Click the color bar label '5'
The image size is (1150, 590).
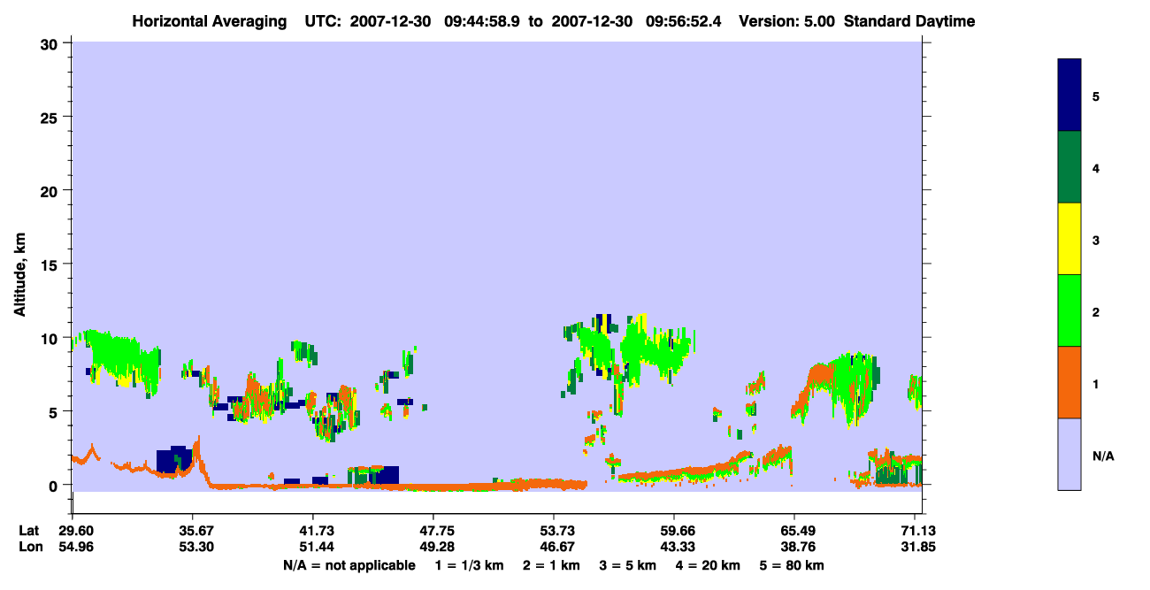coord(1096,96)
